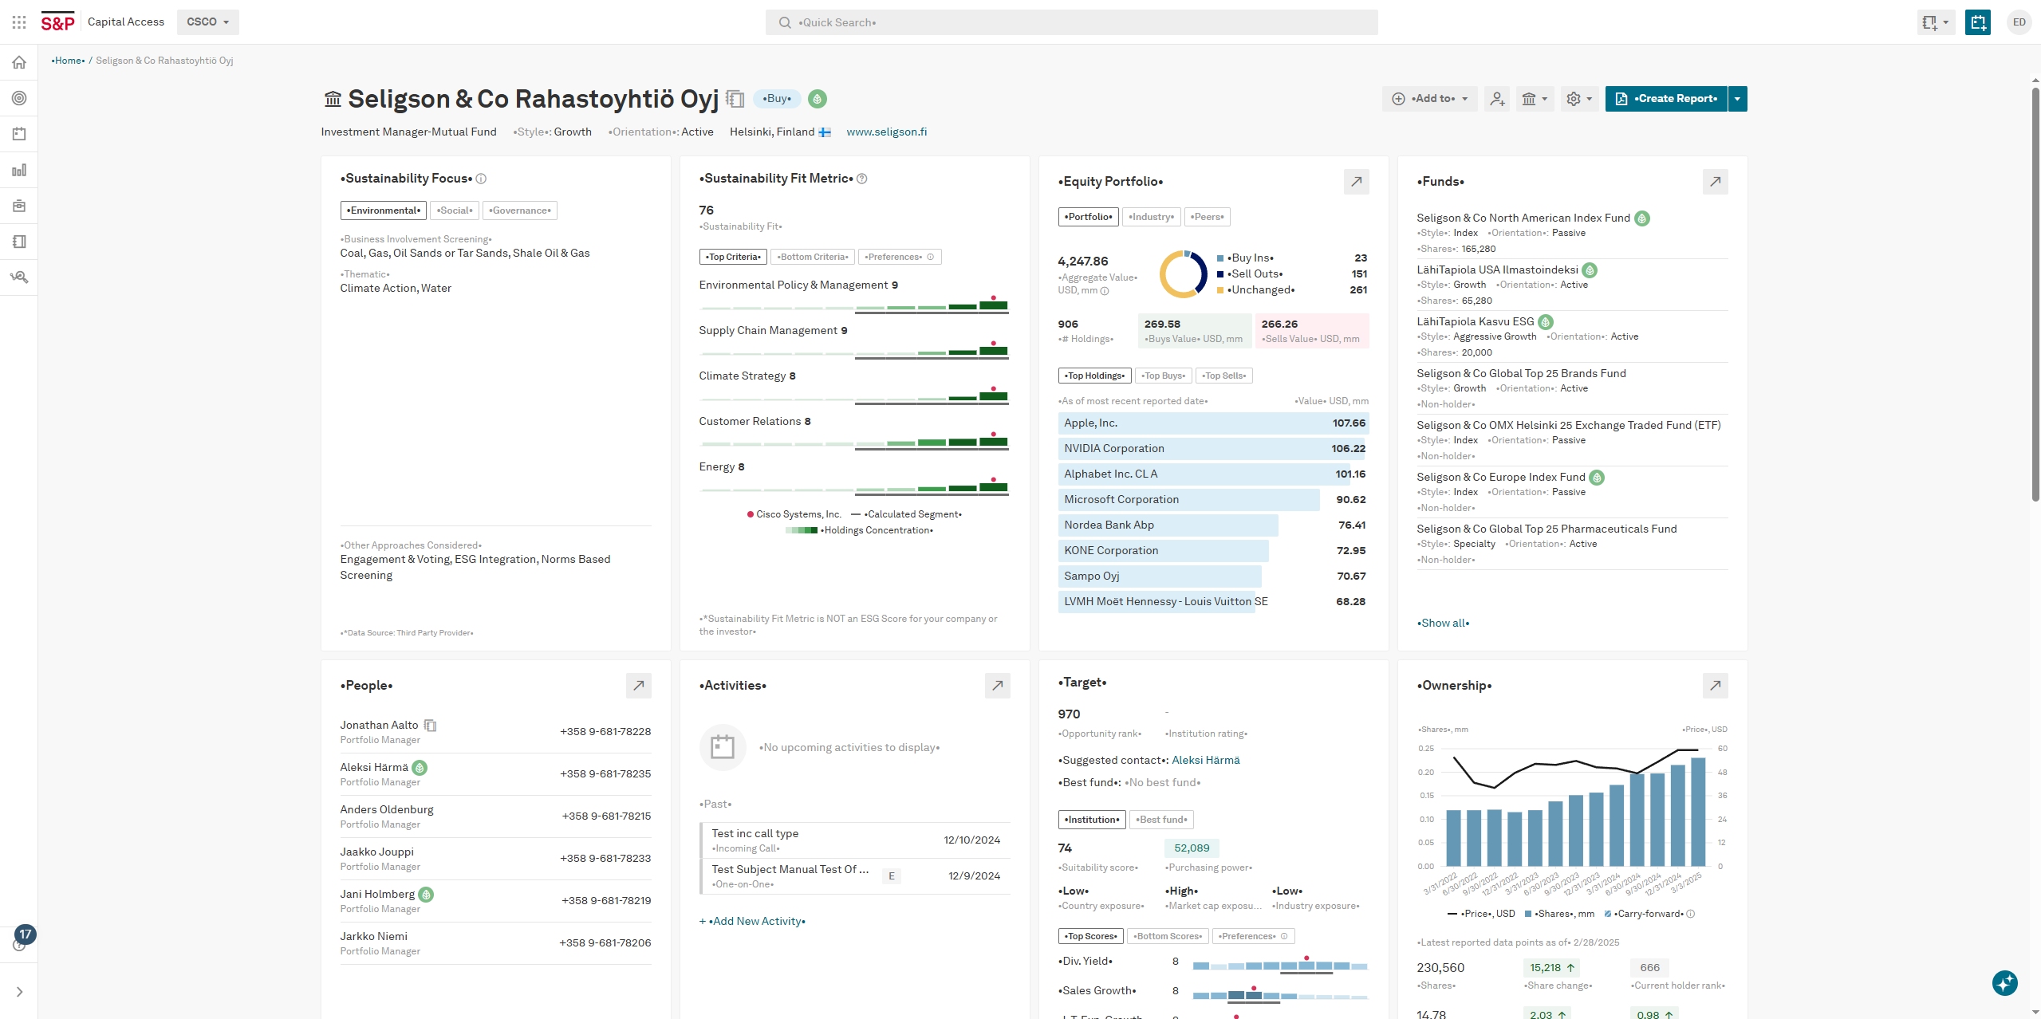Expand Equity Portfolio panel with arrow icon

[x=1356, y=182]
